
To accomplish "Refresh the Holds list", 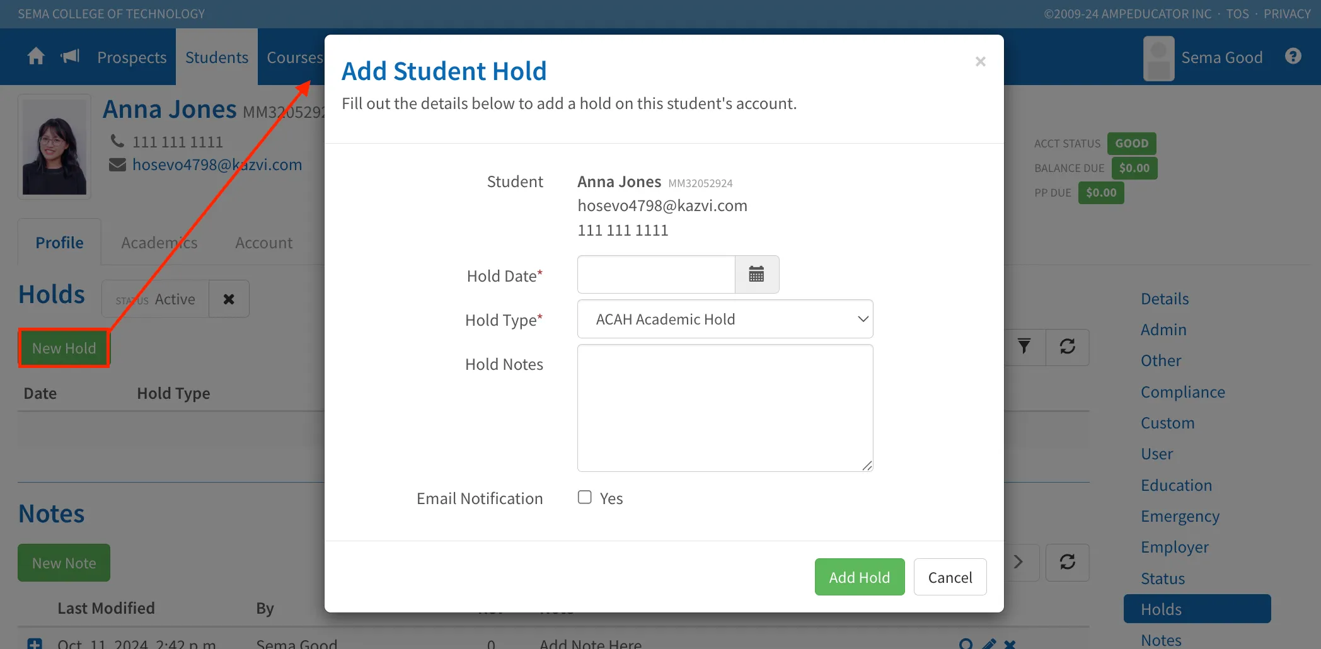I will pyautogui.click(x=1068, y=347).
